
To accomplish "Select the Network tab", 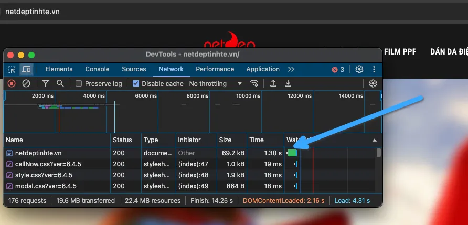I will pos(171,69).
